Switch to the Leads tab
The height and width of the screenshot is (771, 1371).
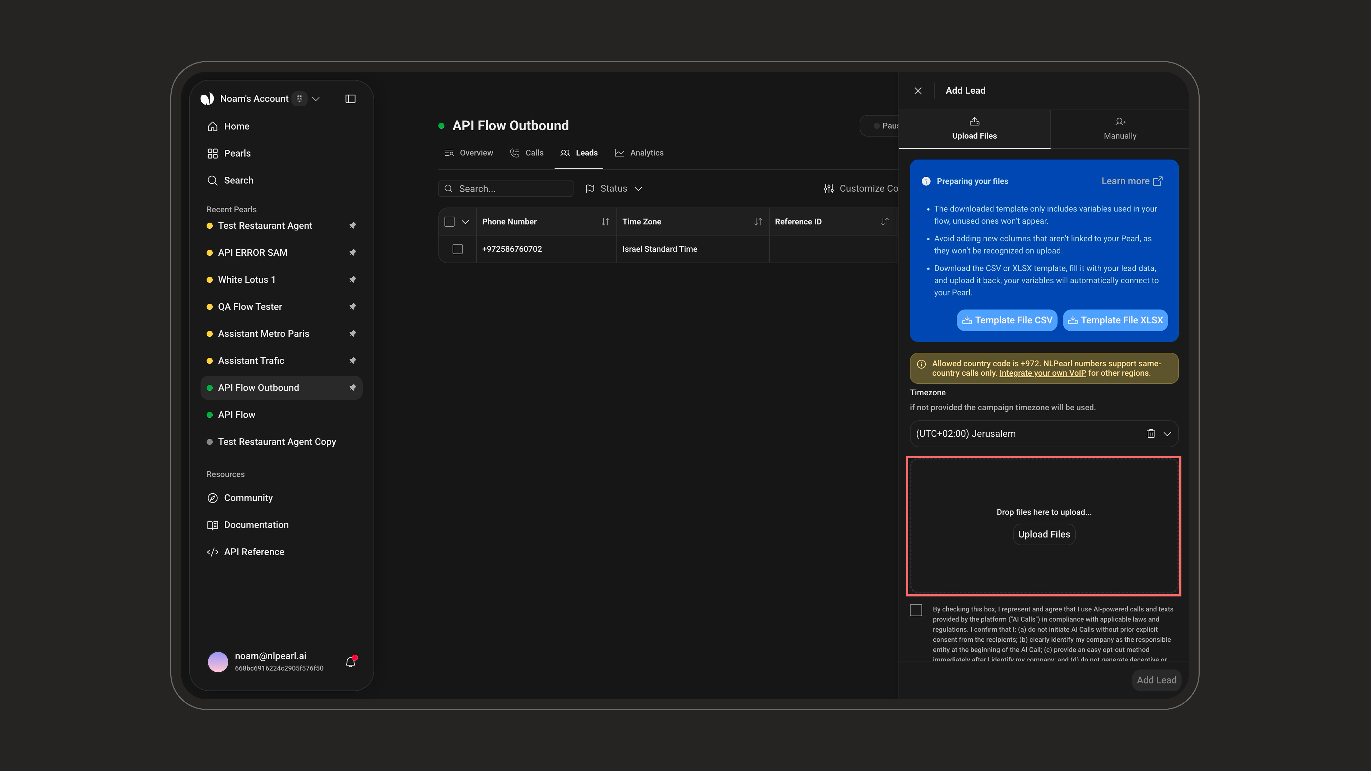click(579, 153)
